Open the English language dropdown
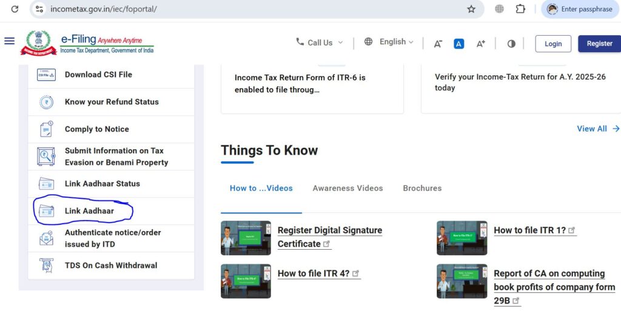This screenshot has width=621, height=314. pos(389,42)
